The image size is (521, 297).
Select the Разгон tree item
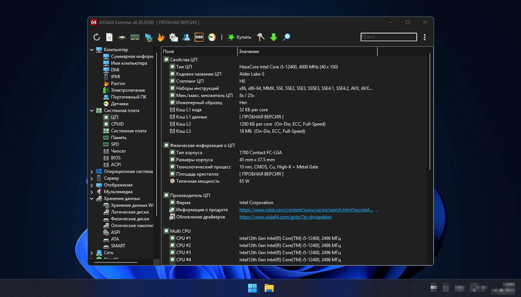[x=114, y=83]
